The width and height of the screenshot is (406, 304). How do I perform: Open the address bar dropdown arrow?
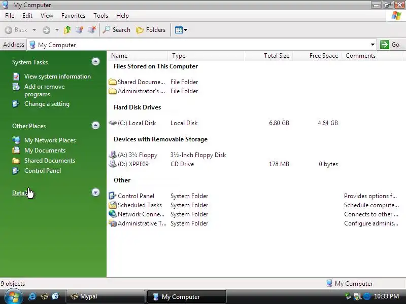click(373, 45)
